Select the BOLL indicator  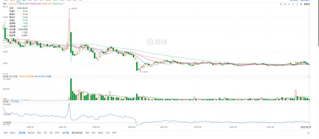pyautogui.click(x=13, y=133)
